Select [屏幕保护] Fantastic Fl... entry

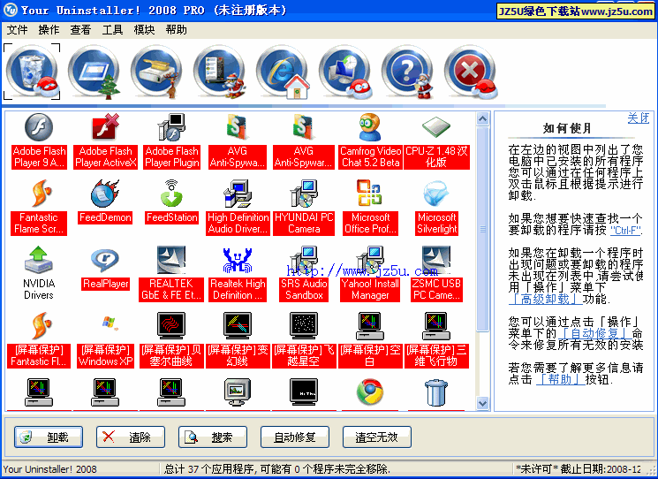(39, 339)
